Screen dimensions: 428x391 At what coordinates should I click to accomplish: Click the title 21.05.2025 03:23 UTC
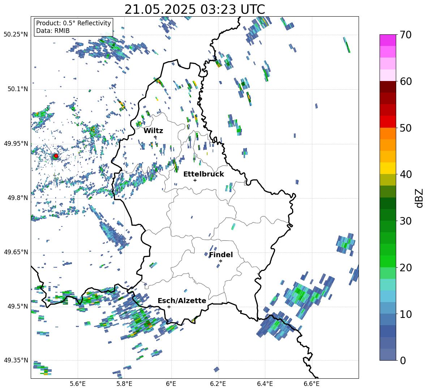[x=194, y=9]
